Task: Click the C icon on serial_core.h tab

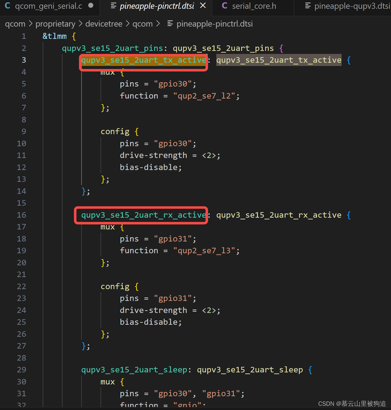Action: pyautogui.click(x=224, y=6)
